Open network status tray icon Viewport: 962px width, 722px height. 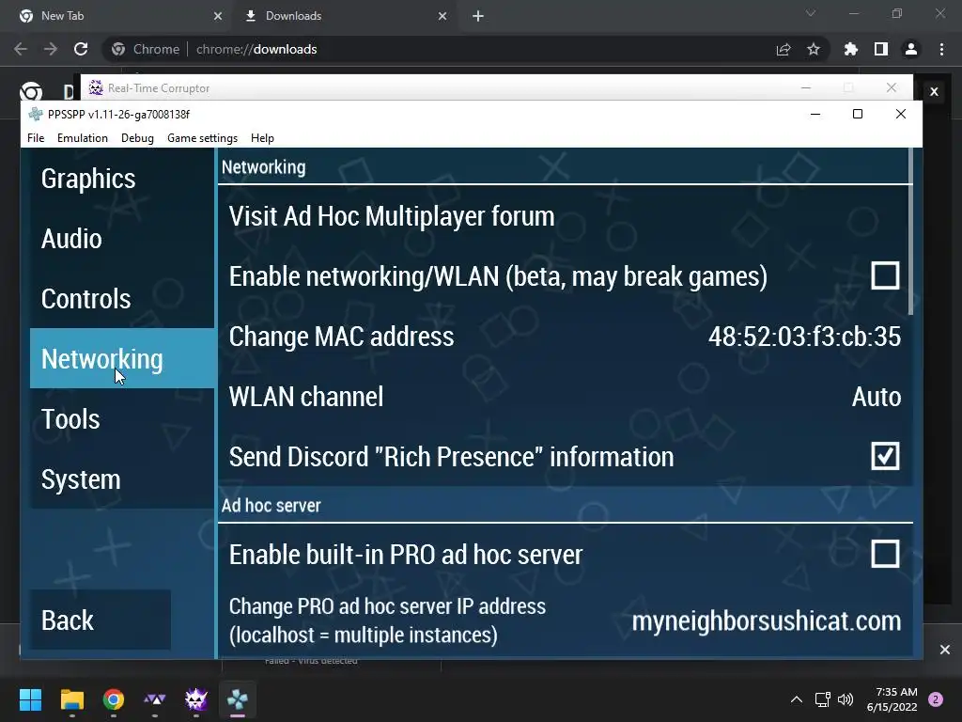[822, 699]
